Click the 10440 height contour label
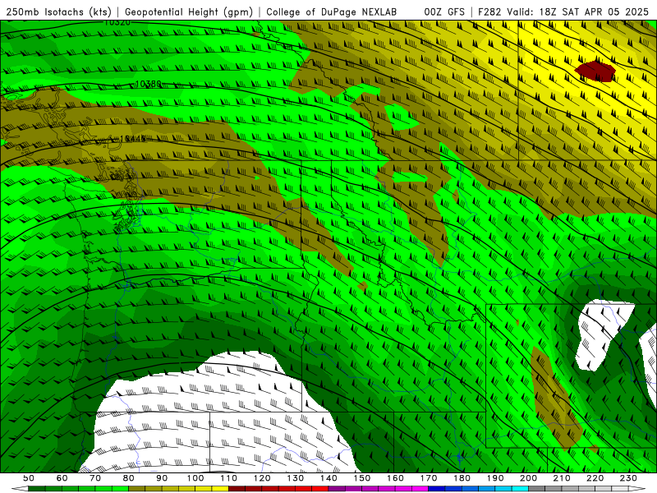Viewport: 657px width, 493px height. pos(132,138)
